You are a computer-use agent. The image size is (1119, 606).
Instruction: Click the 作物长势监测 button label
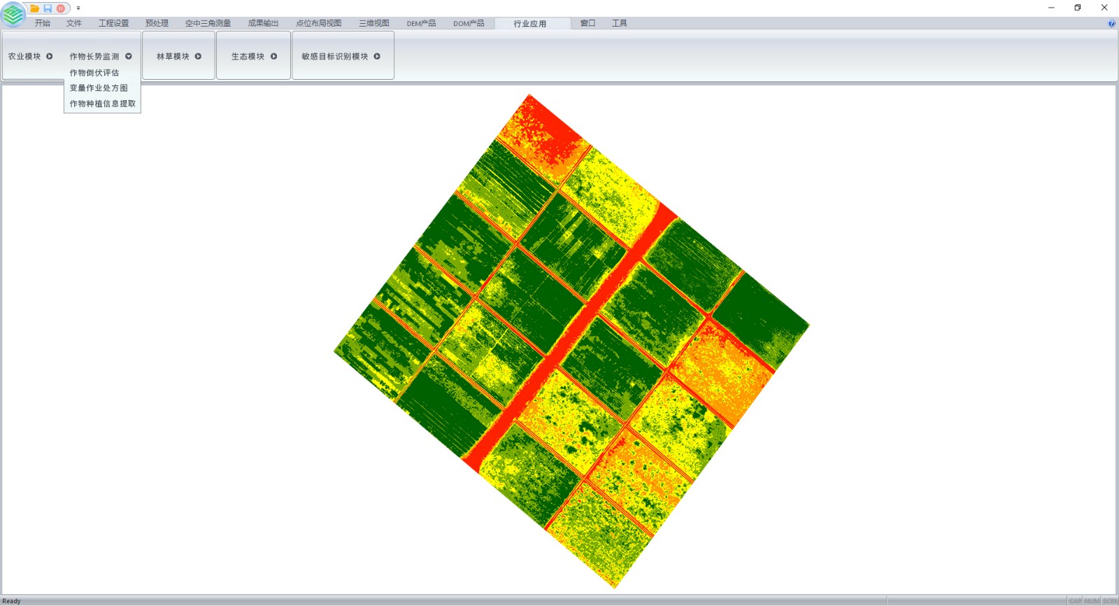point(94,56)
